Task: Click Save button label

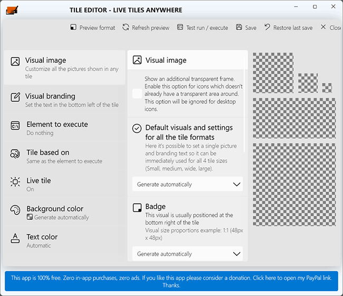Action: pos(251,28)
